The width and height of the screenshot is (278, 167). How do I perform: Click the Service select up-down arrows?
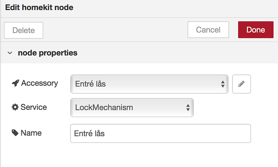click(188, 107)
